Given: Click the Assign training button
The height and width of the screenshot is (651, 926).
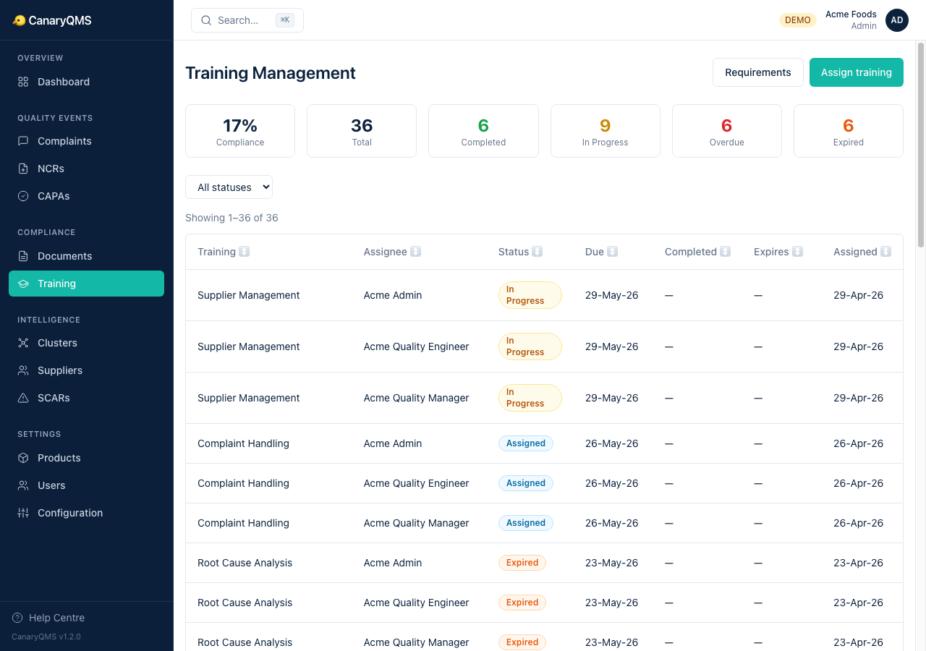Looking at the screenshot, I should 856,72.
